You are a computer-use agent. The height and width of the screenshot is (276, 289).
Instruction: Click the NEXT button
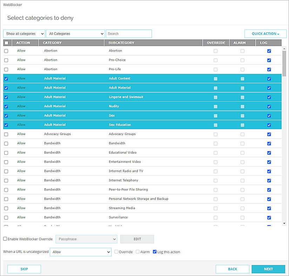pos(268,269)
